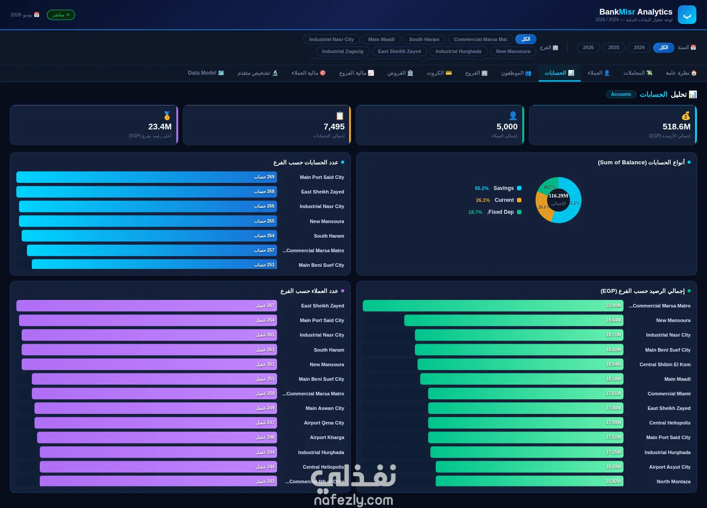707x508 pixels.
Task: Switch to the القروض tab
Action: tap(400, 73)
